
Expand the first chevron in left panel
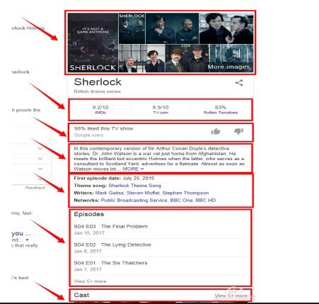click(40, 148)
